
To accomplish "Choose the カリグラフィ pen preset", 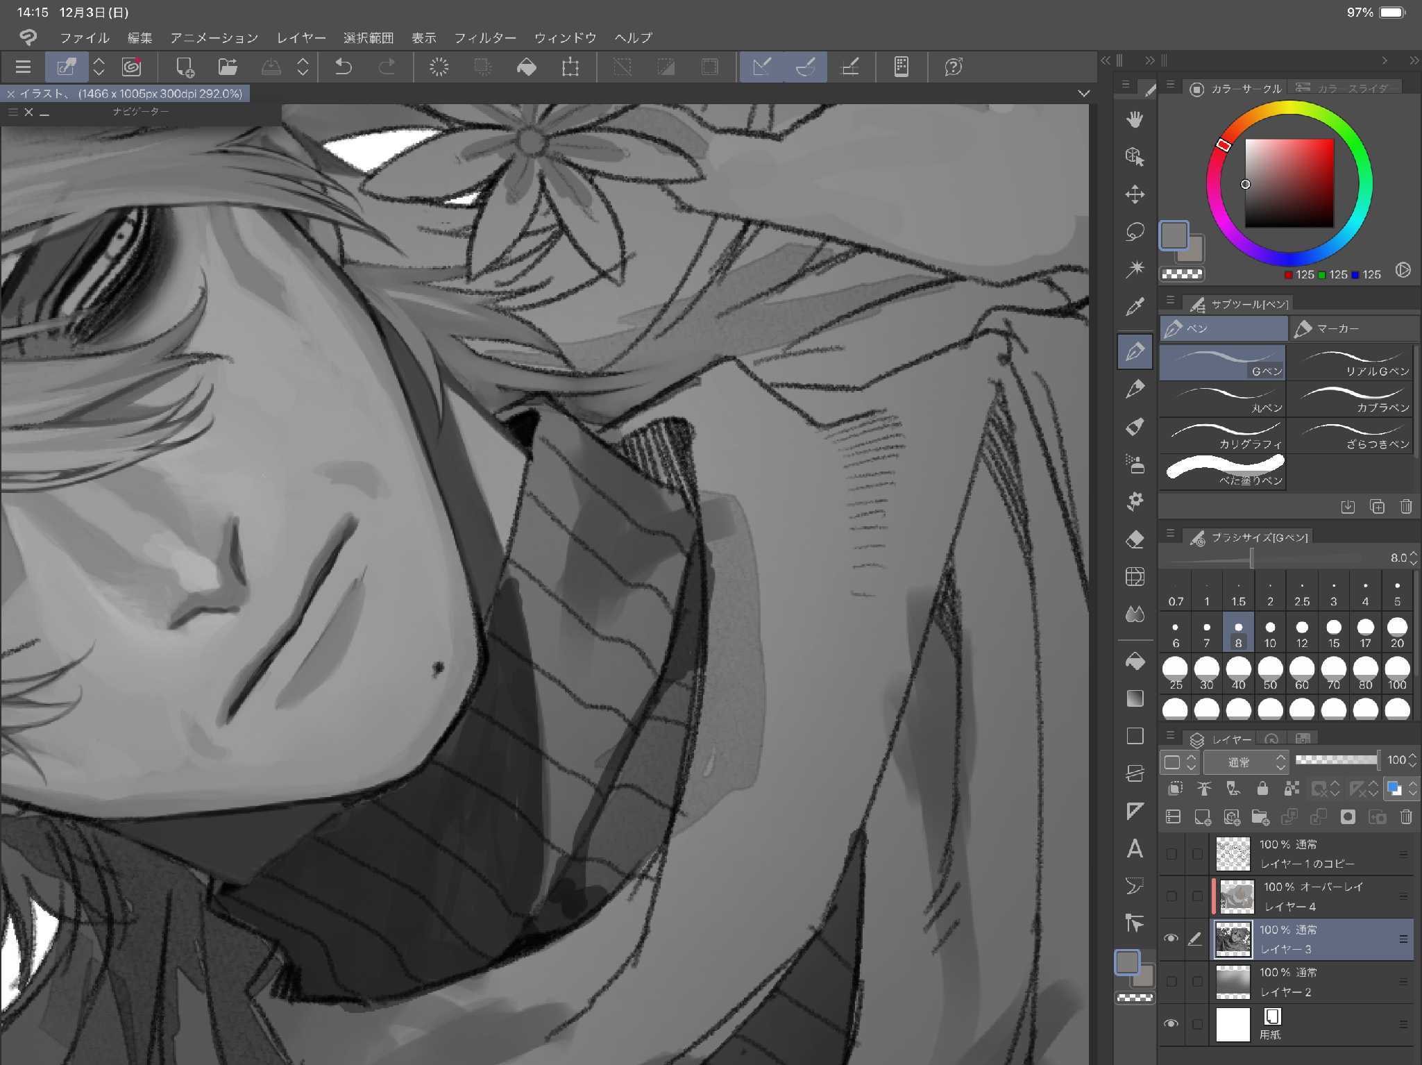I will 1223,435.
